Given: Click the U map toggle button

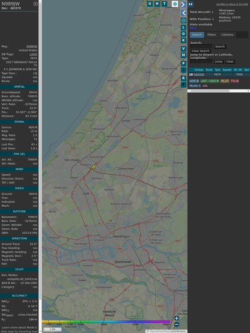Looking at the screenshot, I should pos(150,4).
